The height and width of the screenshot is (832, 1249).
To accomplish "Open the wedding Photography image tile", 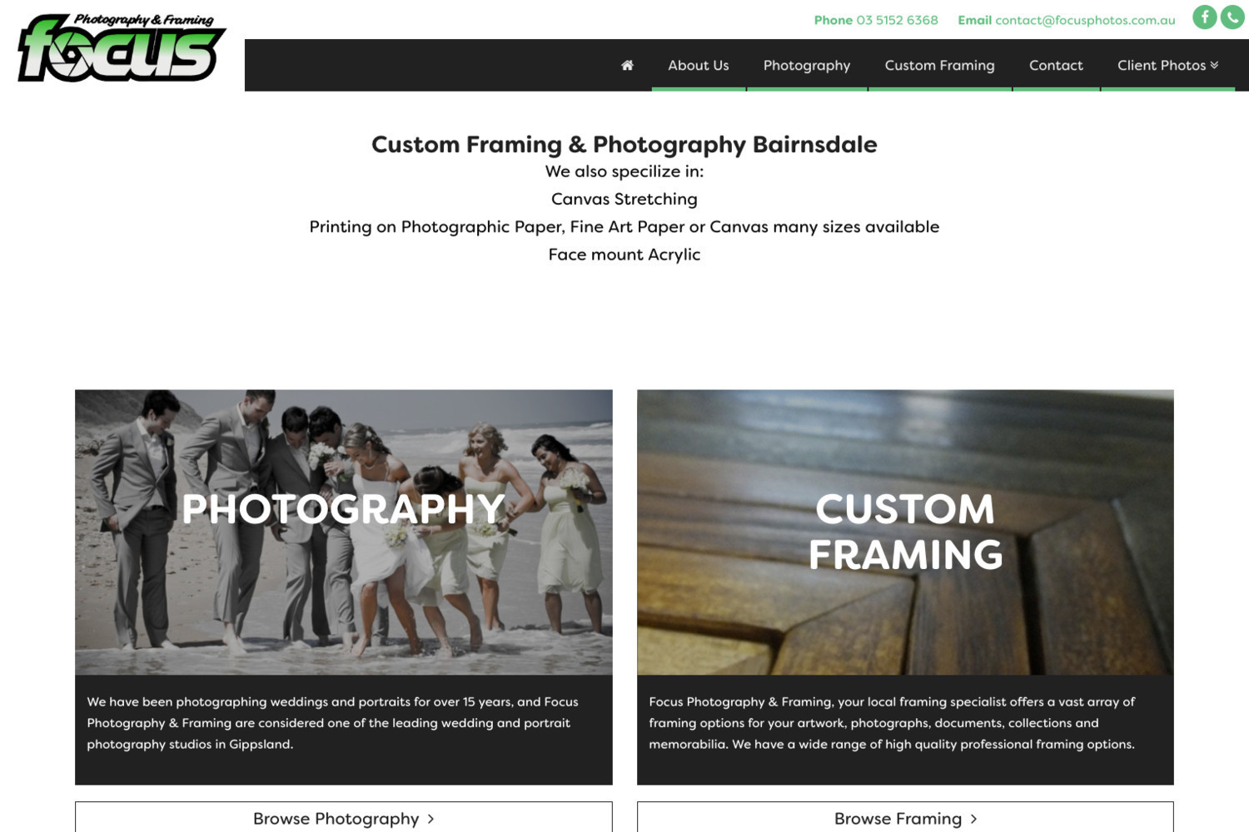I will [x=344, y=532].
